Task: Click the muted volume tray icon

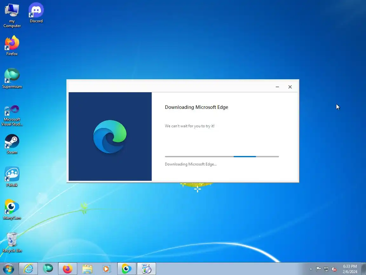Action: click(x=334, y=269)
